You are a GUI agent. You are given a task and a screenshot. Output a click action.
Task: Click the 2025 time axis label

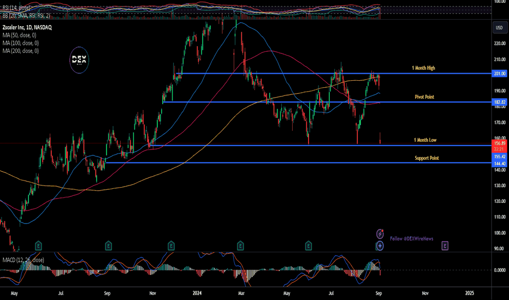[x=469, y=293]
